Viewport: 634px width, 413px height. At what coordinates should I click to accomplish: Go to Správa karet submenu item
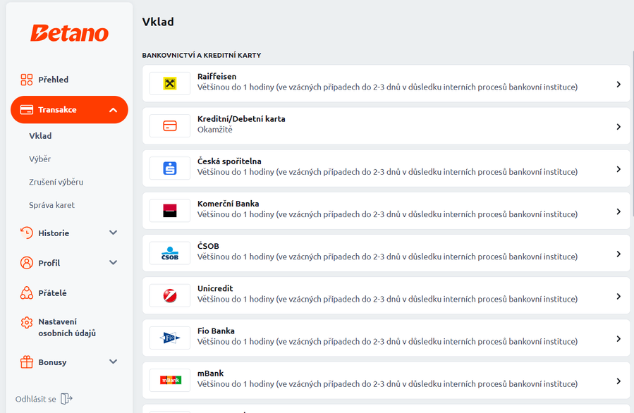(51, 205)
